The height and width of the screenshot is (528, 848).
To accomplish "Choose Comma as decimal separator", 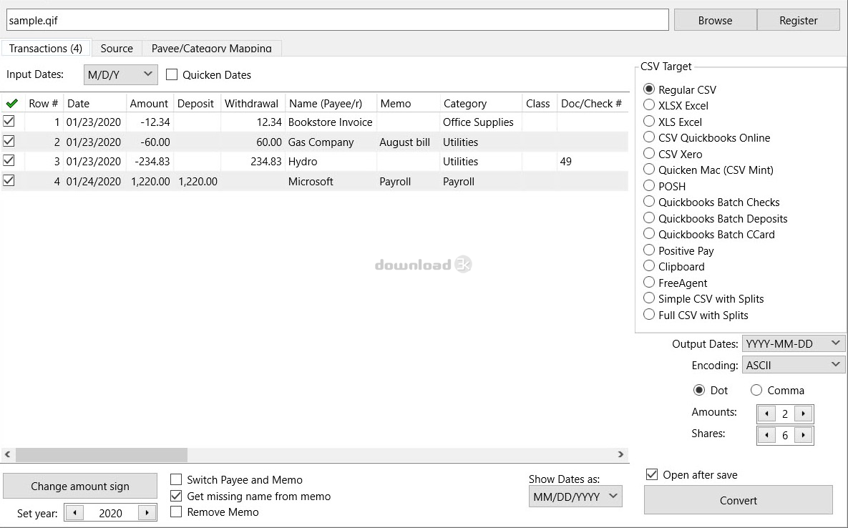I will [x=756, y=390].
